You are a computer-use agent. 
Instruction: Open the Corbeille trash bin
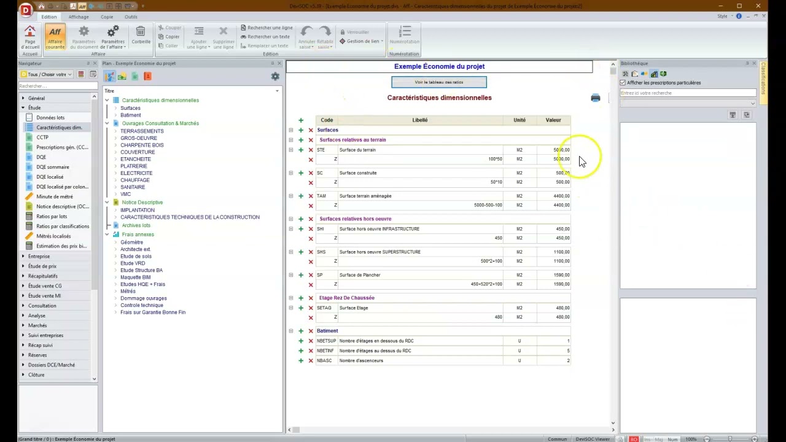[141, 36]
